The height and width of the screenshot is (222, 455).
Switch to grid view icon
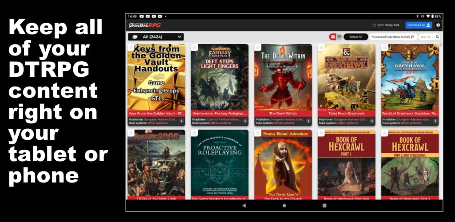click(332, 37)
